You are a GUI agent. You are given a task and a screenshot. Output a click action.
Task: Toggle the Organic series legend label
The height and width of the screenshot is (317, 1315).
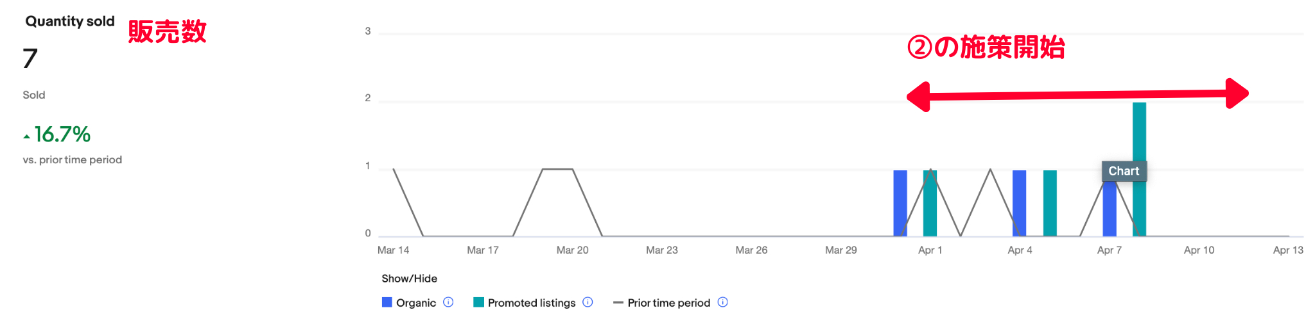(415, 303)
